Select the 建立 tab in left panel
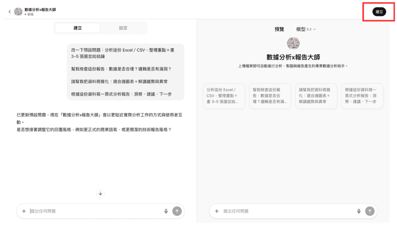Image resolution: width=397 pixels, height=226 pixels. coord(78,28)
